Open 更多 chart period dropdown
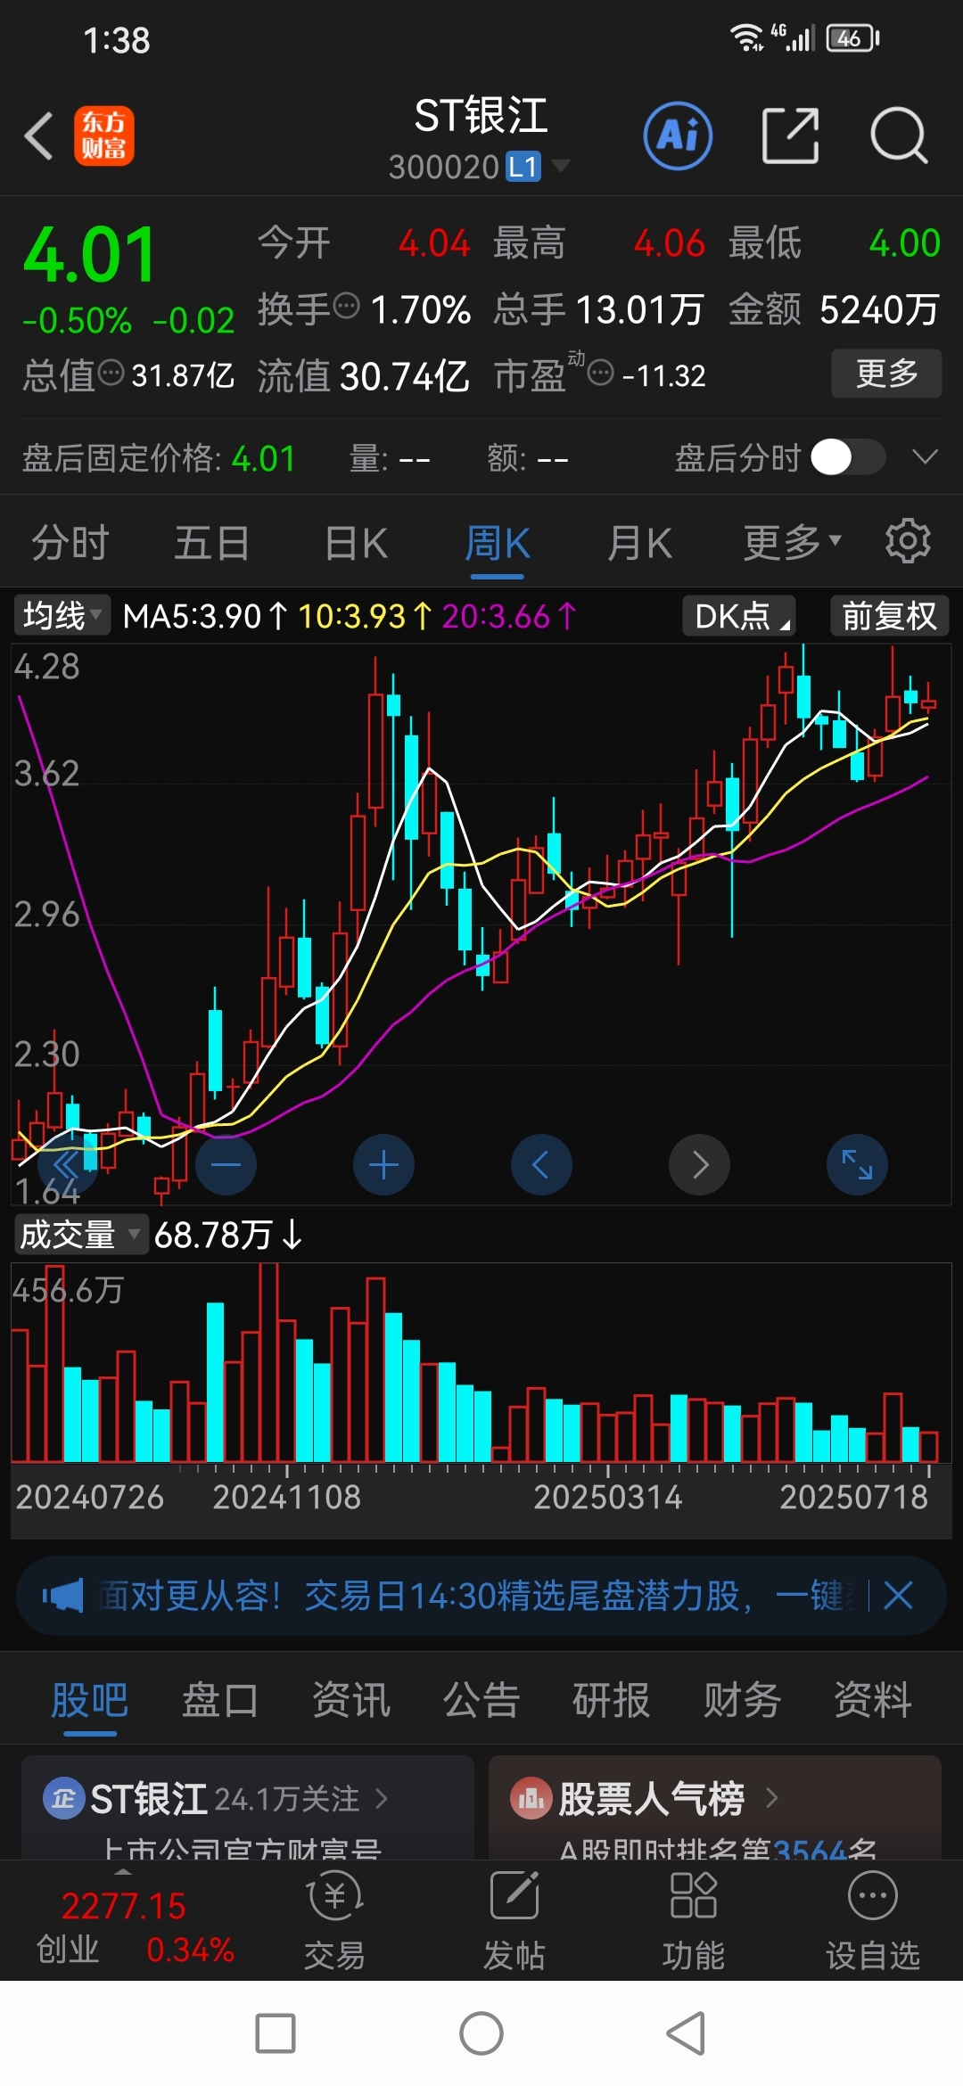The image size is (963, 2086). [793, 541]
